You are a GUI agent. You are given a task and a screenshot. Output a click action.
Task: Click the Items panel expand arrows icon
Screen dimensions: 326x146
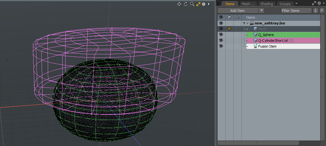(314, 3)
